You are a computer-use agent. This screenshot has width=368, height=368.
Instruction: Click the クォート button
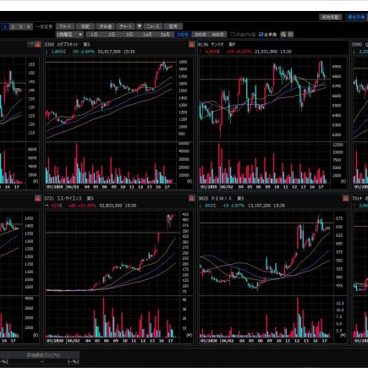coord(65,26)
